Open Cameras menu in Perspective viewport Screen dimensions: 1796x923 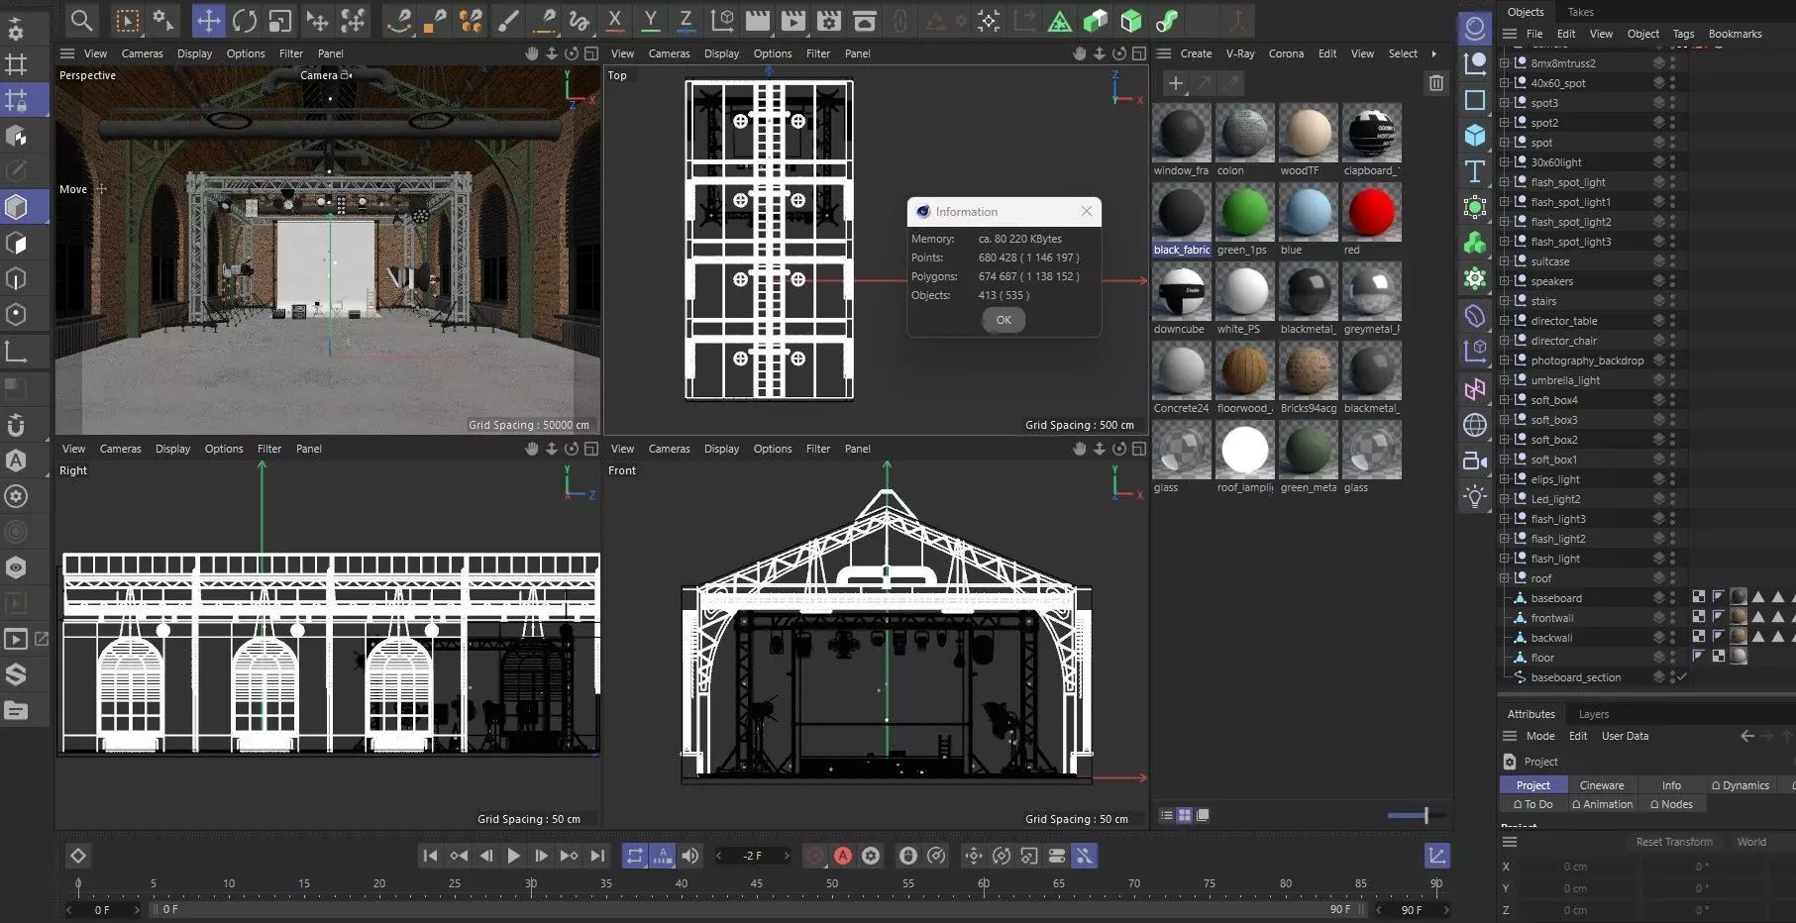pos(142,53)
